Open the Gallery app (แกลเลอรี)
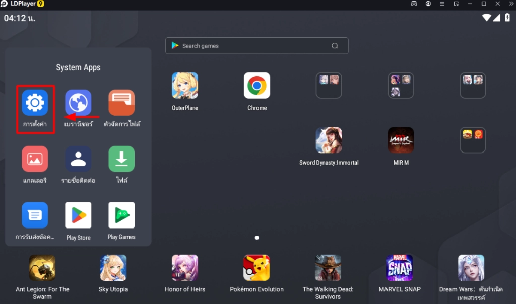This screenshot has width=516, height=304. click(35, 159)
